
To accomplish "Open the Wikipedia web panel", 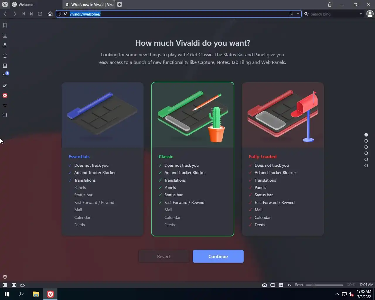I will tap(5, 105).
